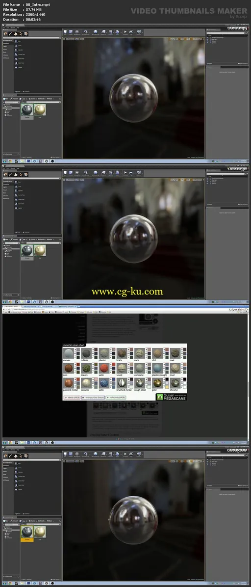
Task: Select Place mode icon in first frame's Modes panel
Action: 5,34
